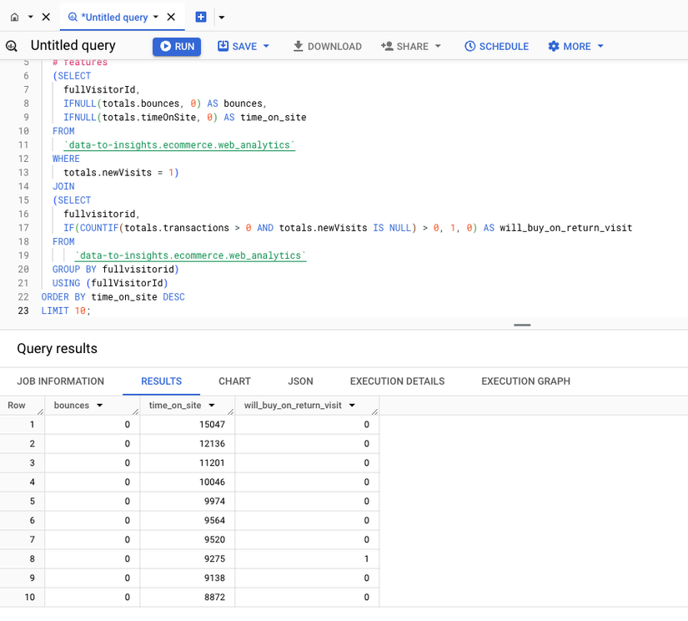This screenshot has height=621, width=688.
Task: Add a new query tab with plus icon
Action: (x=201, y=17)
